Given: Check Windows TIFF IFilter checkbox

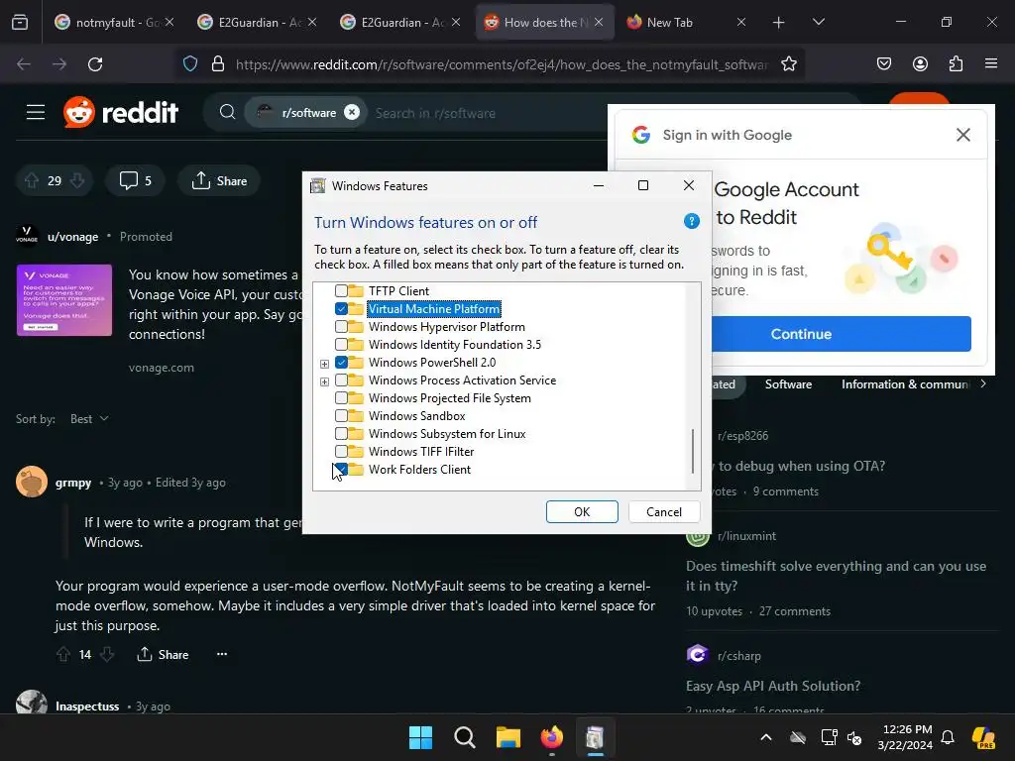Looking at the screenshot, I should click(x=341, y=451).
